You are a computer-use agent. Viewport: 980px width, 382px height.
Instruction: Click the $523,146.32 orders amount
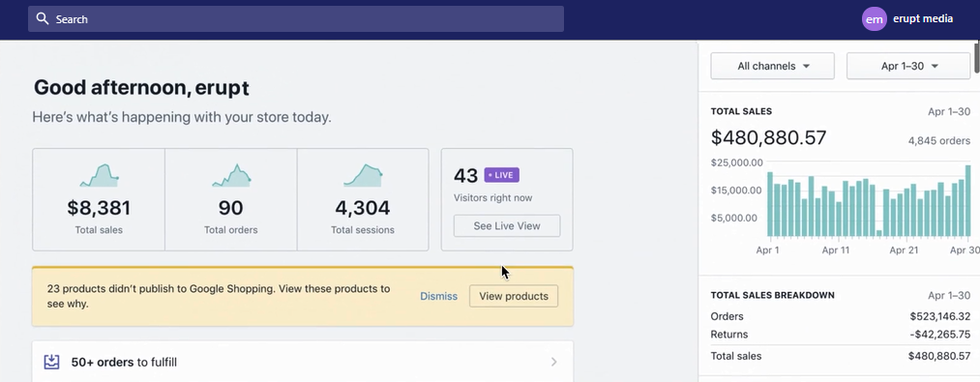point(940,316)
